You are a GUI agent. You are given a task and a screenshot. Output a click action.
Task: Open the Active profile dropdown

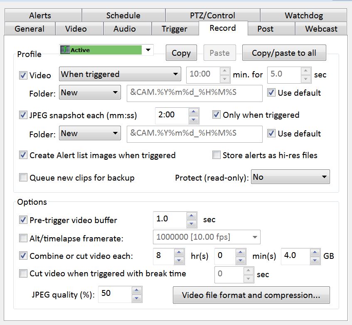148,50
